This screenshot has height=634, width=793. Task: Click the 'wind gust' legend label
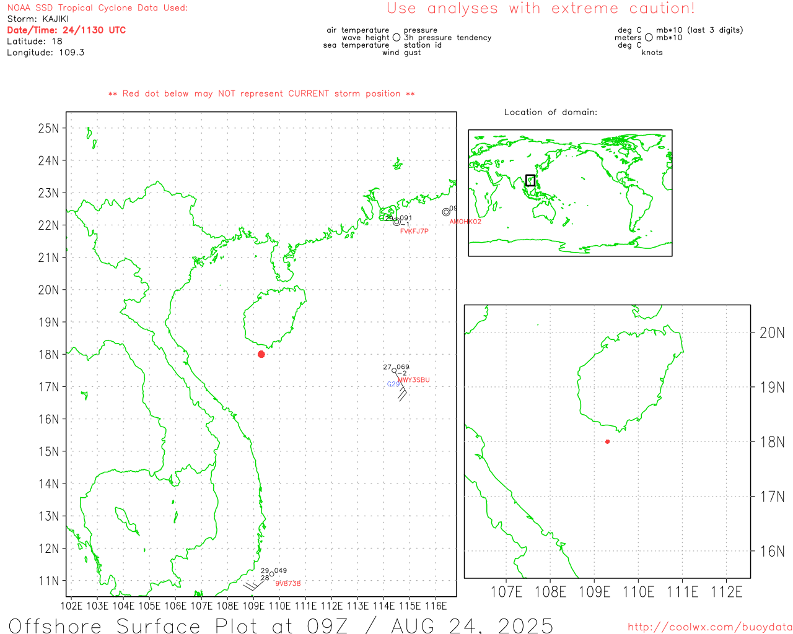[401, 52]
